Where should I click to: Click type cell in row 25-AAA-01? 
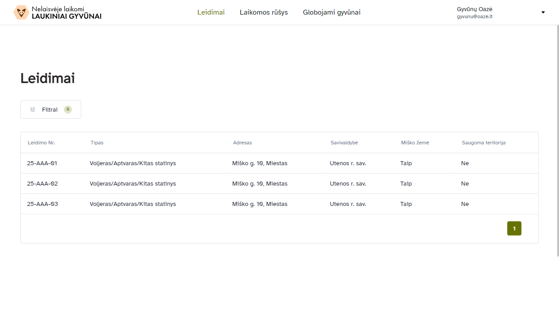click(x=133, y=163)
